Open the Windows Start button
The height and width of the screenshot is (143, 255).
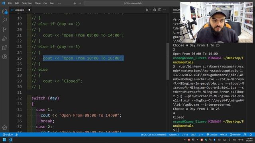(x=4, y=140)
